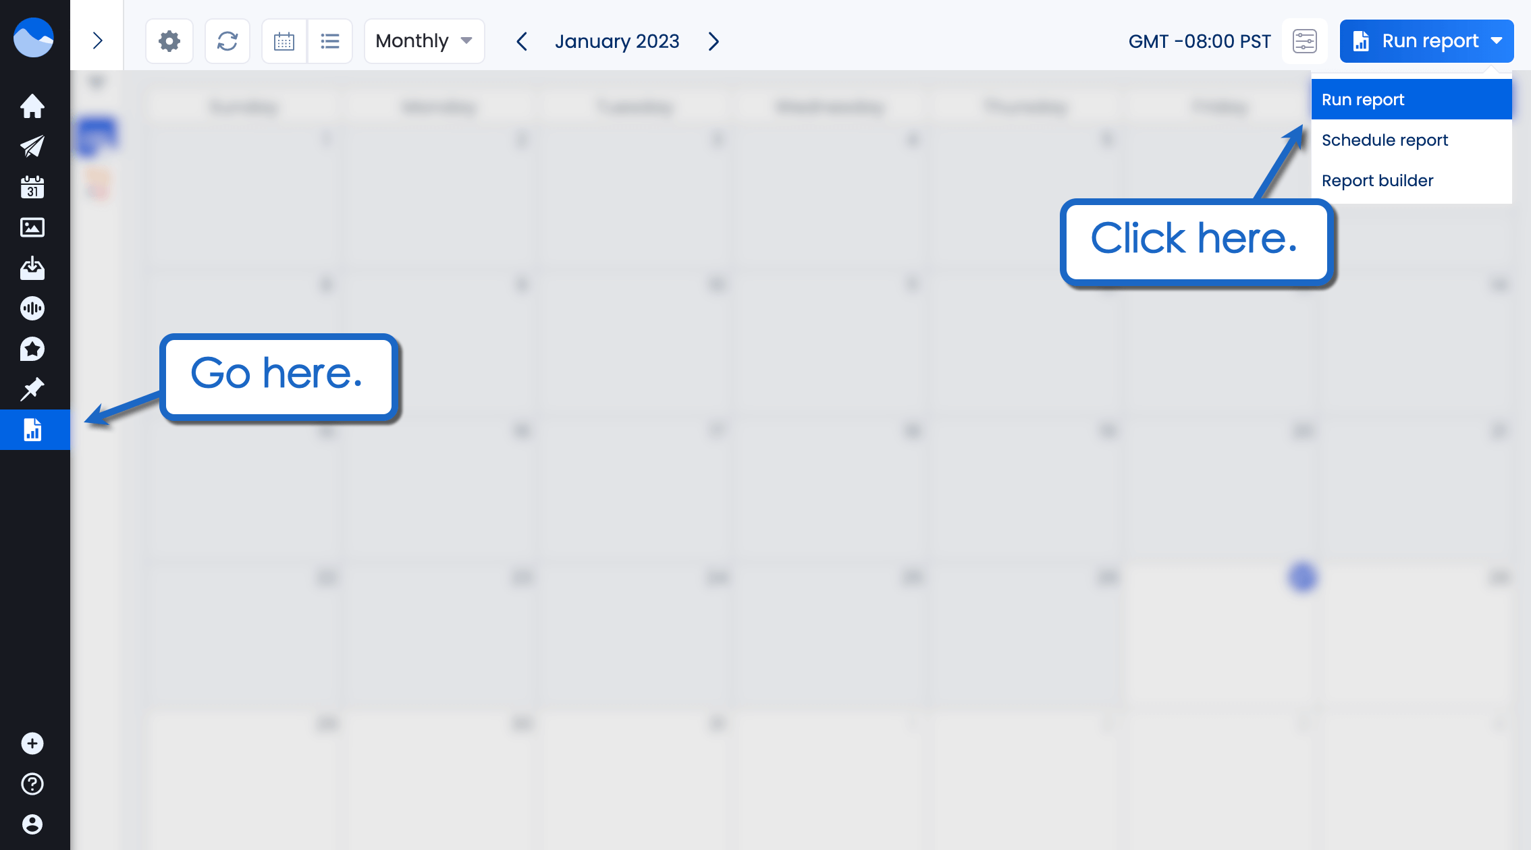Viewport: 1531px width, 850px height.
Task: Click the refresh button
Action: (227, 41)
